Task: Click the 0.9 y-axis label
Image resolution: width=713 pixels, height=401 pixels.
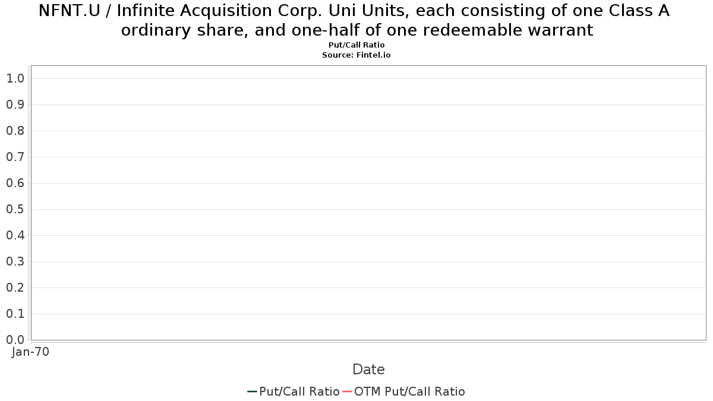Action: 15,105
